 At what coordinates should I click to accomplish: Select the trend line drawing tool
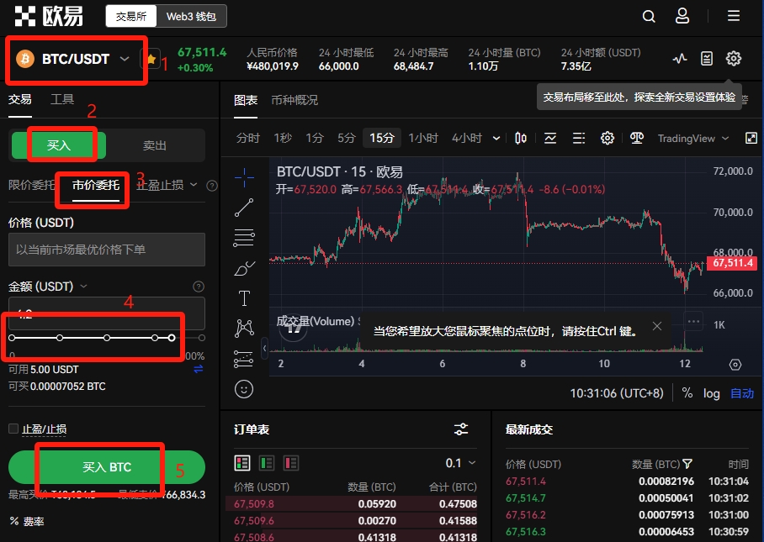pyautogui.click(x=244, y=208)
